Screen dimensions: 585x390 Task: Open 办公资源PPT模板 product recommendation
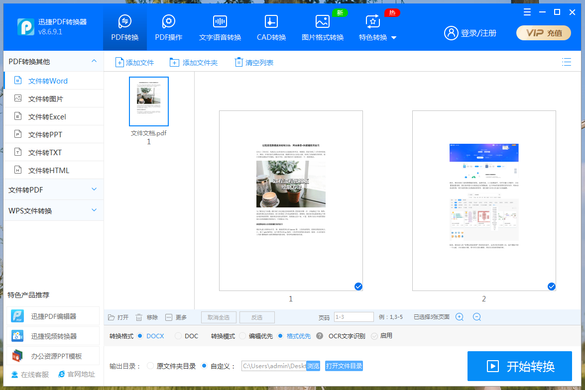click(x=53, y=356)
